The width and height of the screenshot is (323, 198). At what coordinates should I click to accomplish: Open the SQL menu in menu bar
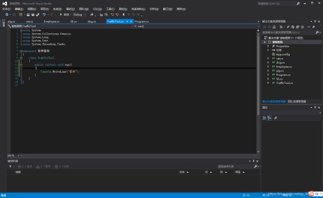[x=97, y=9]
